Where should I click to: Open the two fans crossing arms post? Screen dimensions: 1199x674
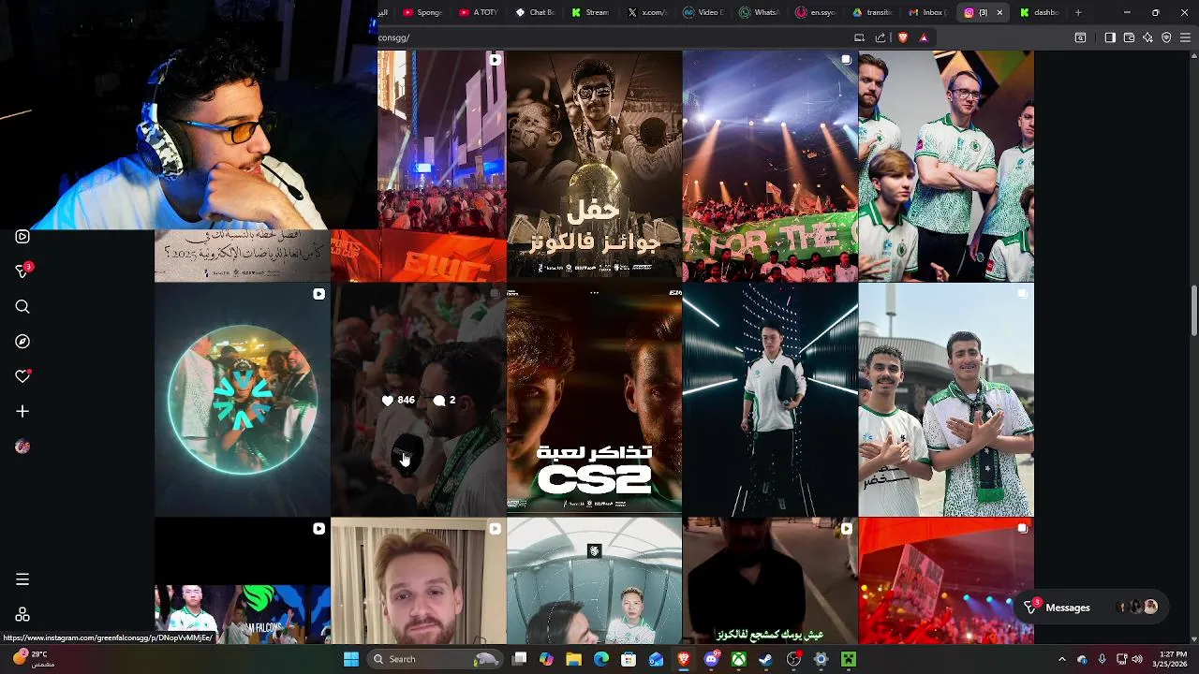946,400
